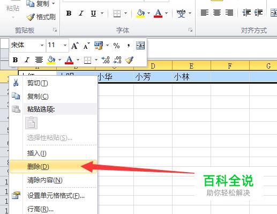Apply percent style in mini toolbar

[116, 46]
